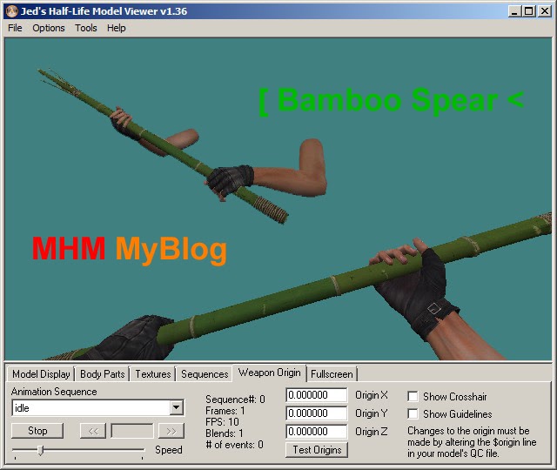Switch to the Textures tab
The image size is (557, 470).
153,374
